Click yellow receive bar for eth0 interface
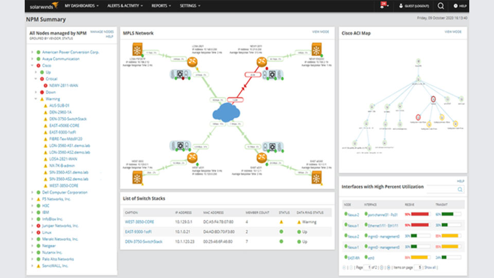Image resolution: width=494 pixels, height=278 pixels. pos(419,257)
